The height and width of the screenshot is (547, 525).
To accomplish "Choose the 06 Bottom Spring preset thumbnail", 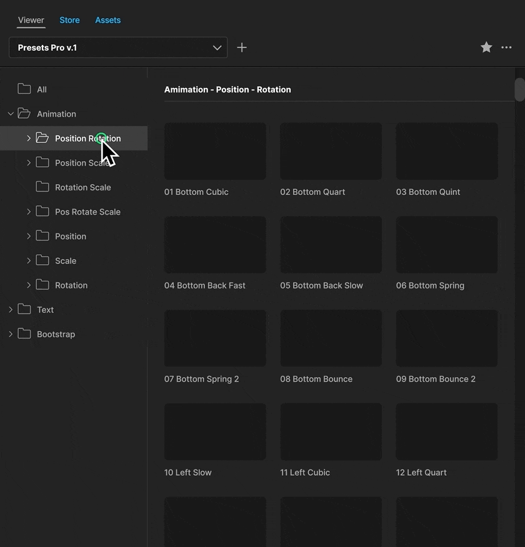I will pyautogui.click(x=447, y=245).
